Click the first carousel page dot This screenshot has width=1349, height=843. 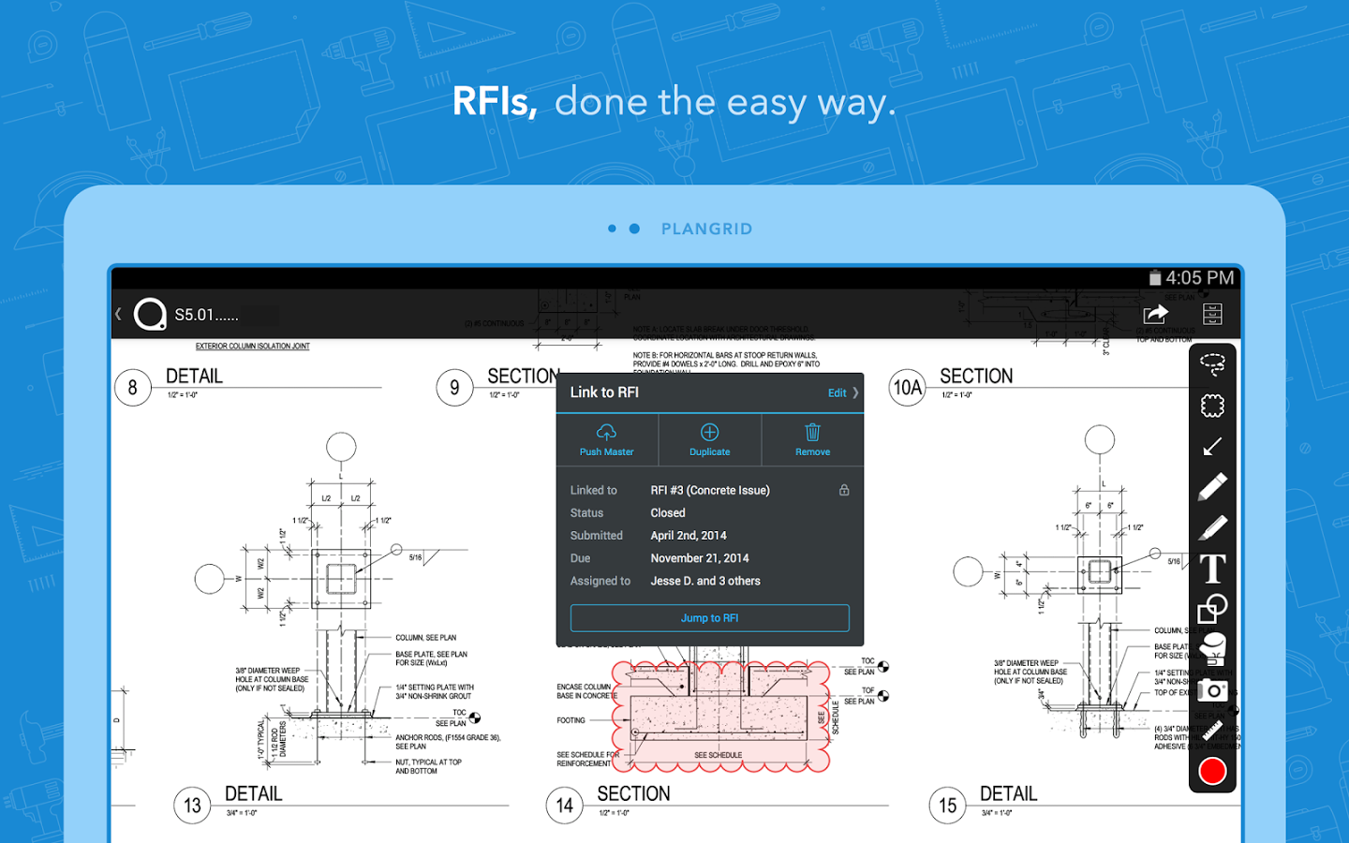tap(612, 229)
